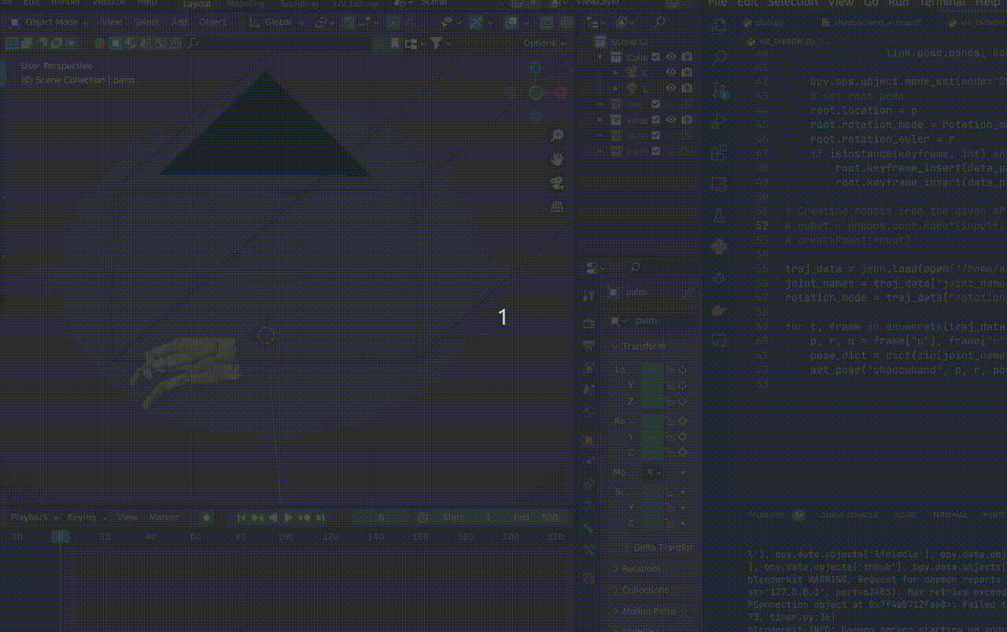Open VS Code Extensions icon
The width and height of the screenshot is (1007, 632).
[x=718, y=152]
